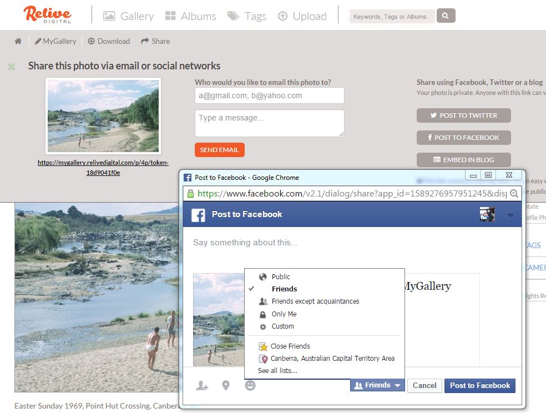Choose Friends except acquaintances
This screenshot has width=546, height=418.
(x=315, y=301)
